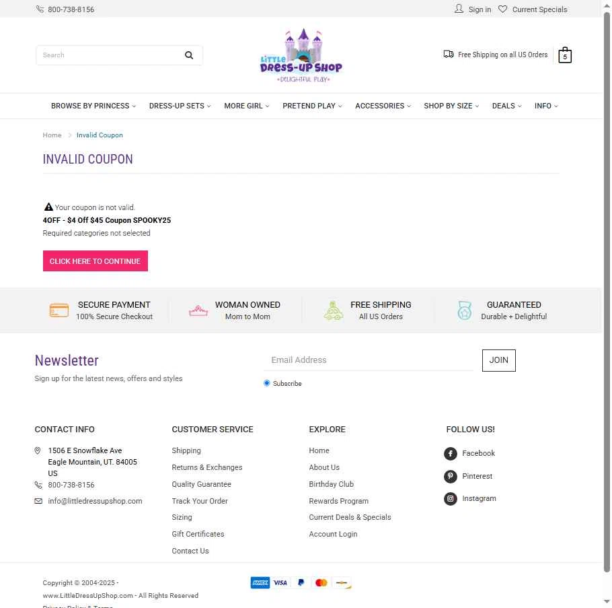Click the Instagram text link
The image size is (612, 608).
click(479, 499)
